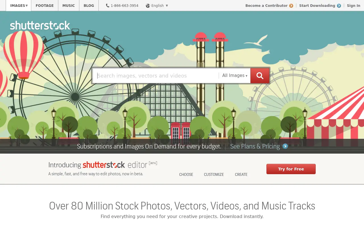Switch to the Music tab
This screenshot has height=228, width=364.
click(69, 5)
